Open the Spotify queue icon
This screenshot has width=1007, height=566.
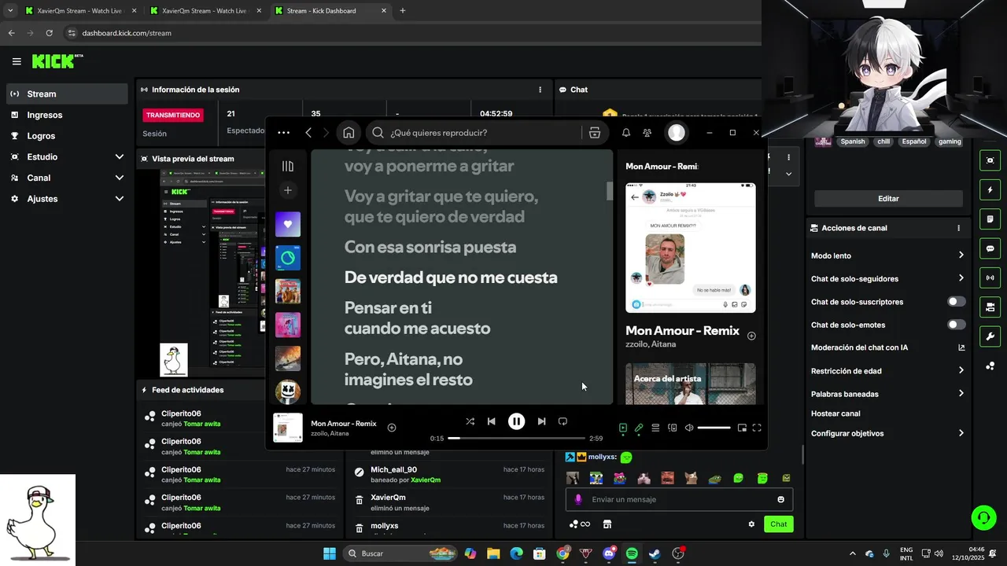[655, 428]
